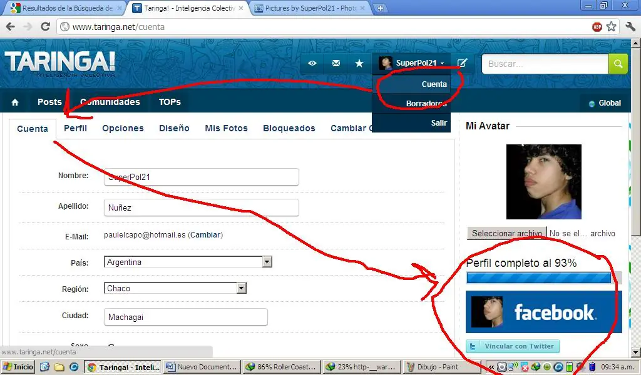Open a new browser tab
The image size is (641, 375).
click(380, 7)
